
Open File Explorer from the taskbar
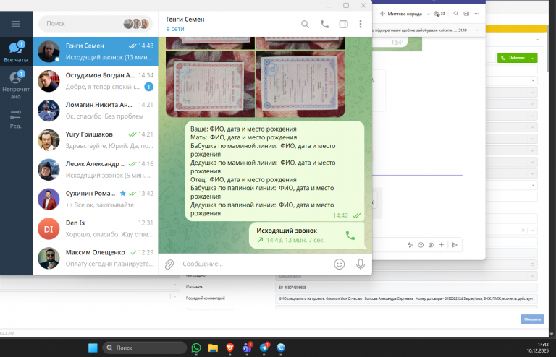(213, 348)
